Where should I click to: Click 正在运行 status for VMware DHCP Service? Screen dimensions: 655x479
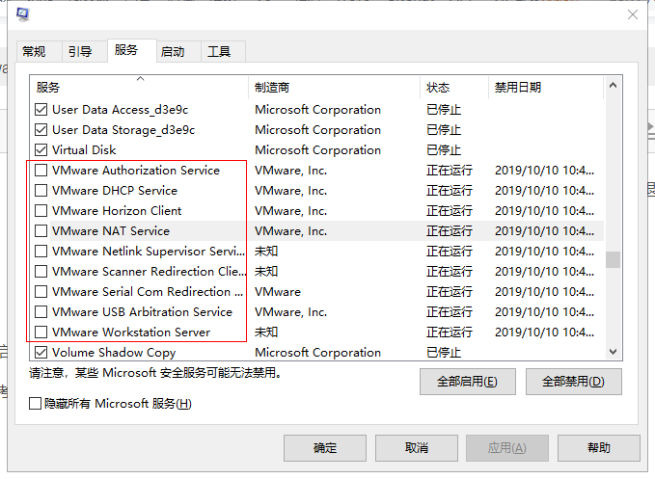[450, 190]
